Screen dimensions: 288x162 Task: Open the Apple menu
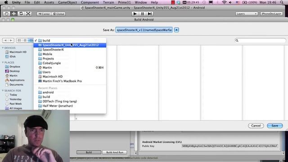[6, 2]
